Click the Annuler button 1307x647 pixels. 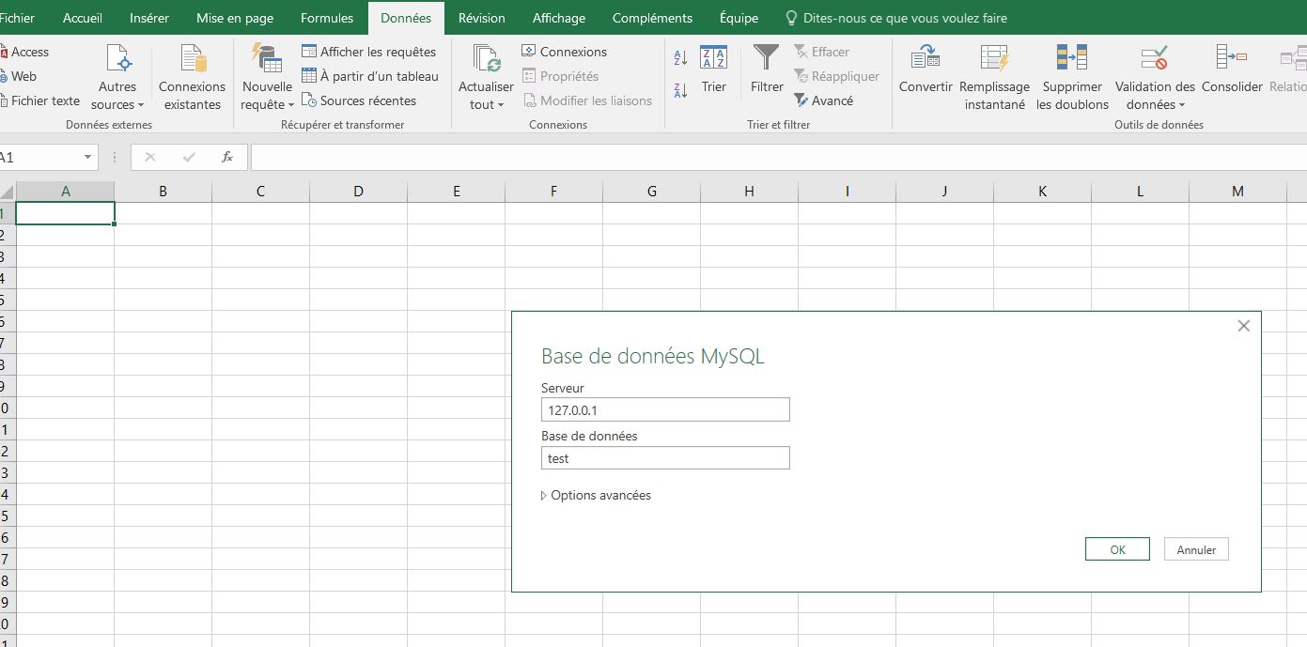coord(1196,549)
